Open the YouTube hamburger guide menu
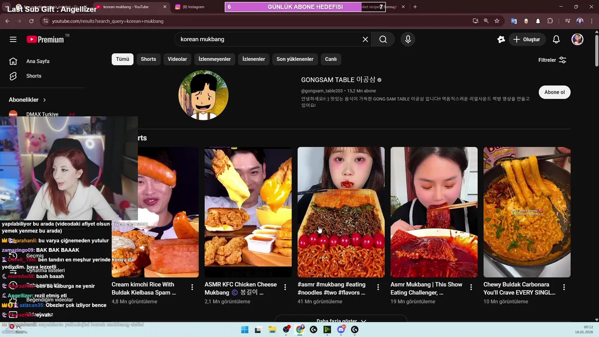 click(x=13, y=39)
